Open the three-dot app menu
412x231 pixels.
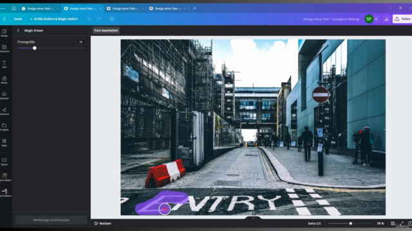pos(3,8)
